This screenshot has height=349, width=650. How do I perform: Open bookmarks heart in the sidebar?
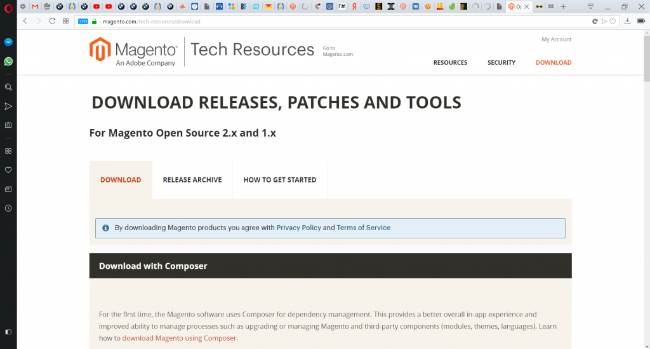pyautogui.click(x=8, y=170)
